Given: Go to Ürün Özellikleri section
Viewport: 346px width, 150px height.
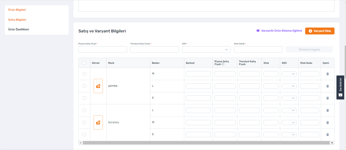Looking at the screenshot, I should (x=19, y=29).
